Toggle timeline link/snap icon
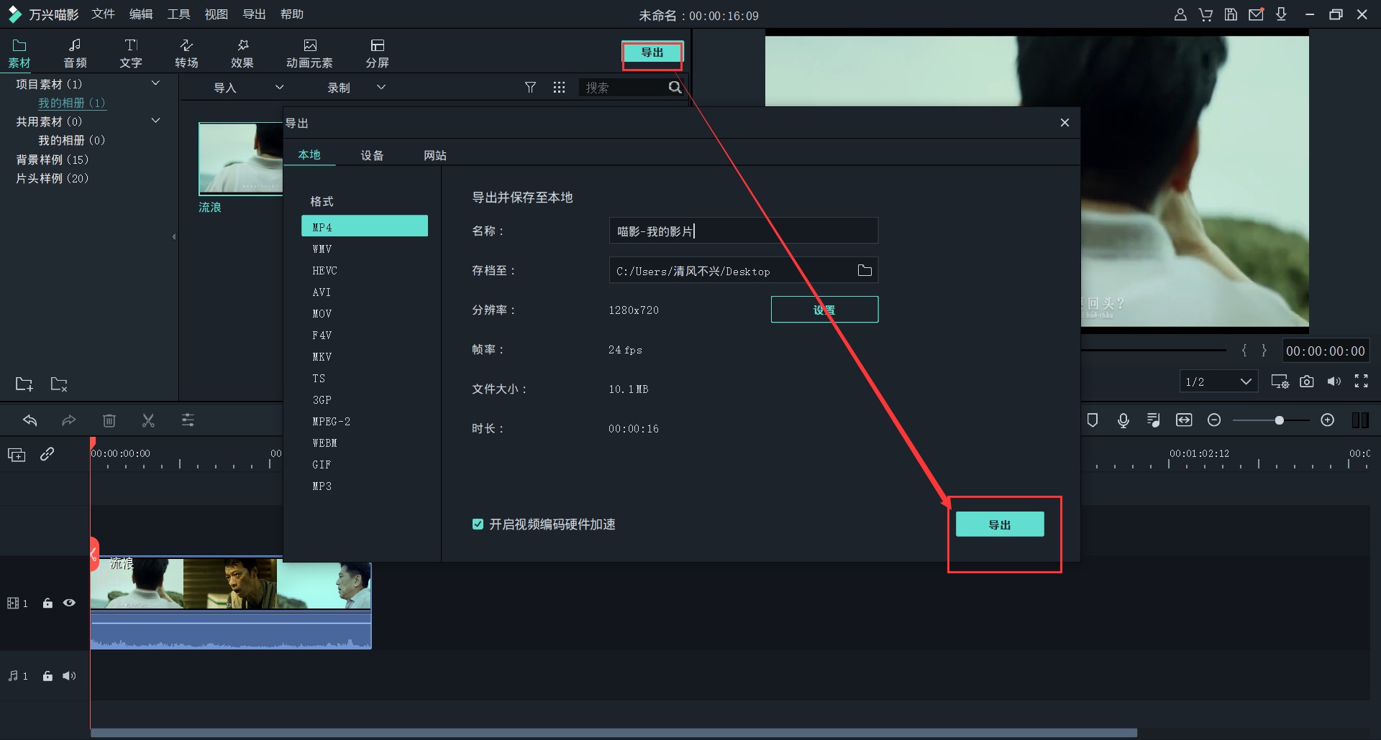The height and width of the screenshot is (740, 1381). click(x=47, y=454)
